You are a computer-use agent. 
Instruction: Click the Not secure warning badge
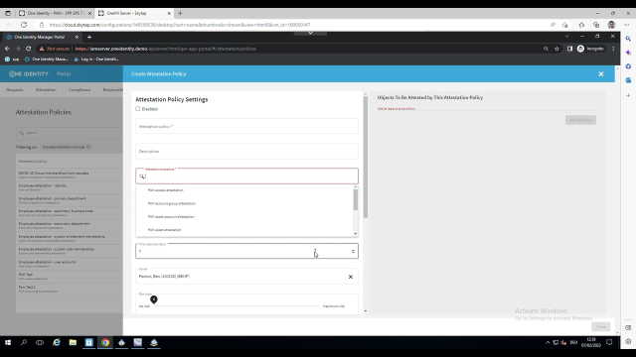(55, 49)
